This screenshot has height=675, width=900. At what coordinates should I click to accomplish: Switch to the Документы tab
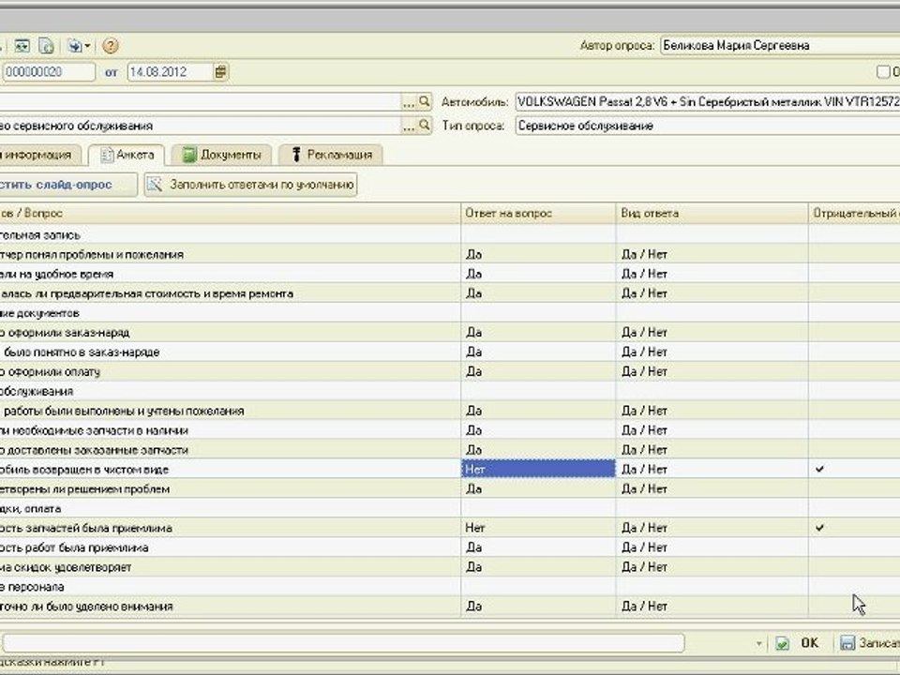(221, 155)
